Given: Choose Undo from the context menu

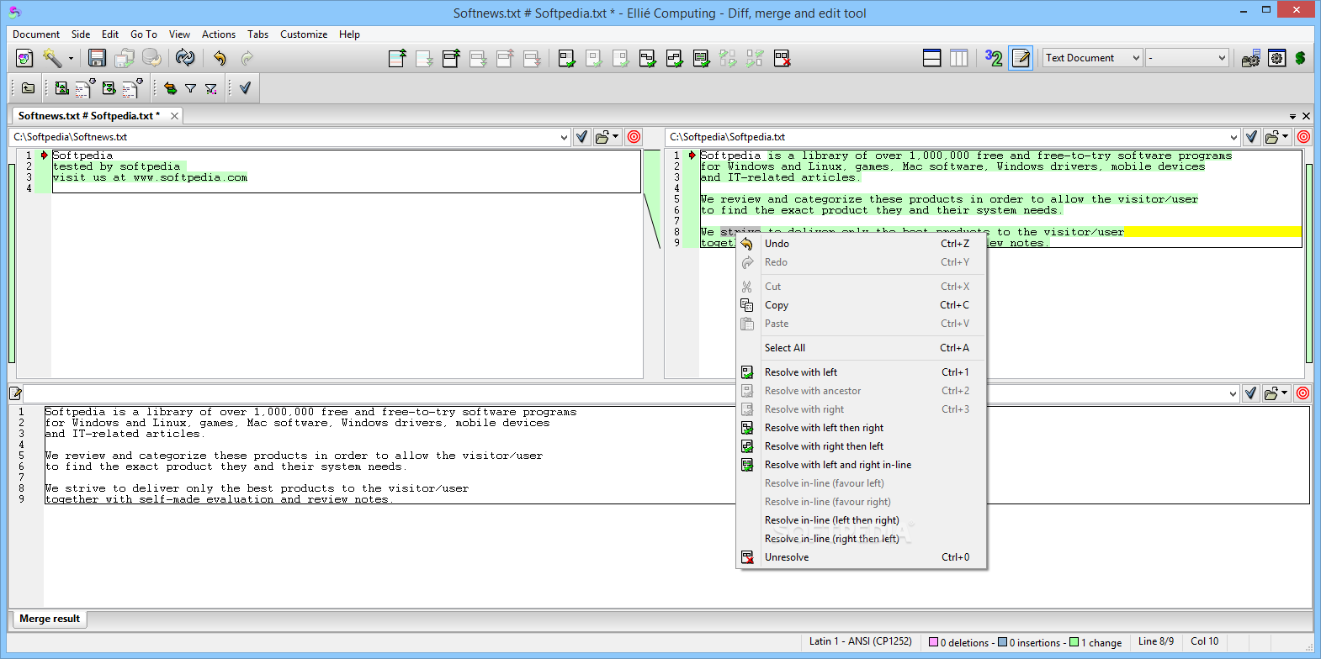Looking at the screenshot, I should [x=861, y=244].
